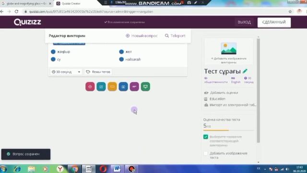The width and height of the screenshot is (307, 173).
Task: Open Opera from the taskbar
Action: (103, 169)
